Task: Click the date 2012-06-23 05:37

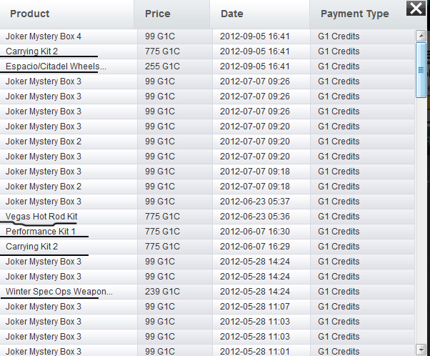Action: [255, 202]
